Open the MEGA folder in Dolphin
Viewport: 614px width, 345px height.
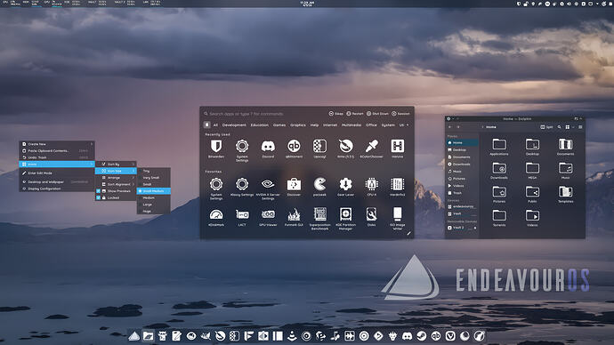[x=532, y=171]
